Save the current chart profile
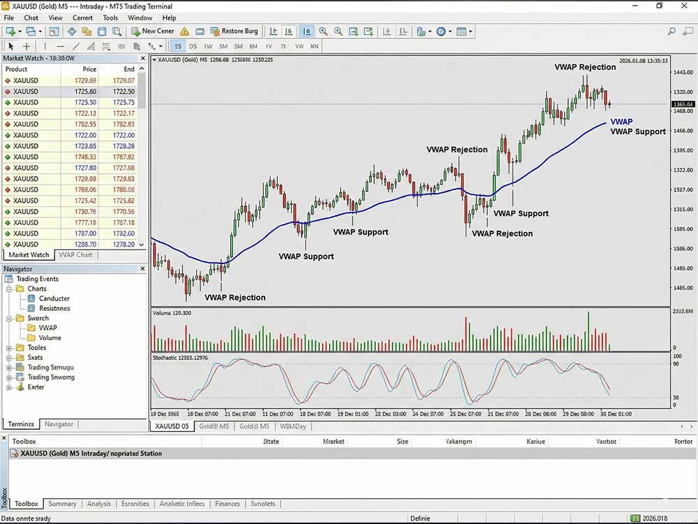698x524 pixels. click(101, 31)
